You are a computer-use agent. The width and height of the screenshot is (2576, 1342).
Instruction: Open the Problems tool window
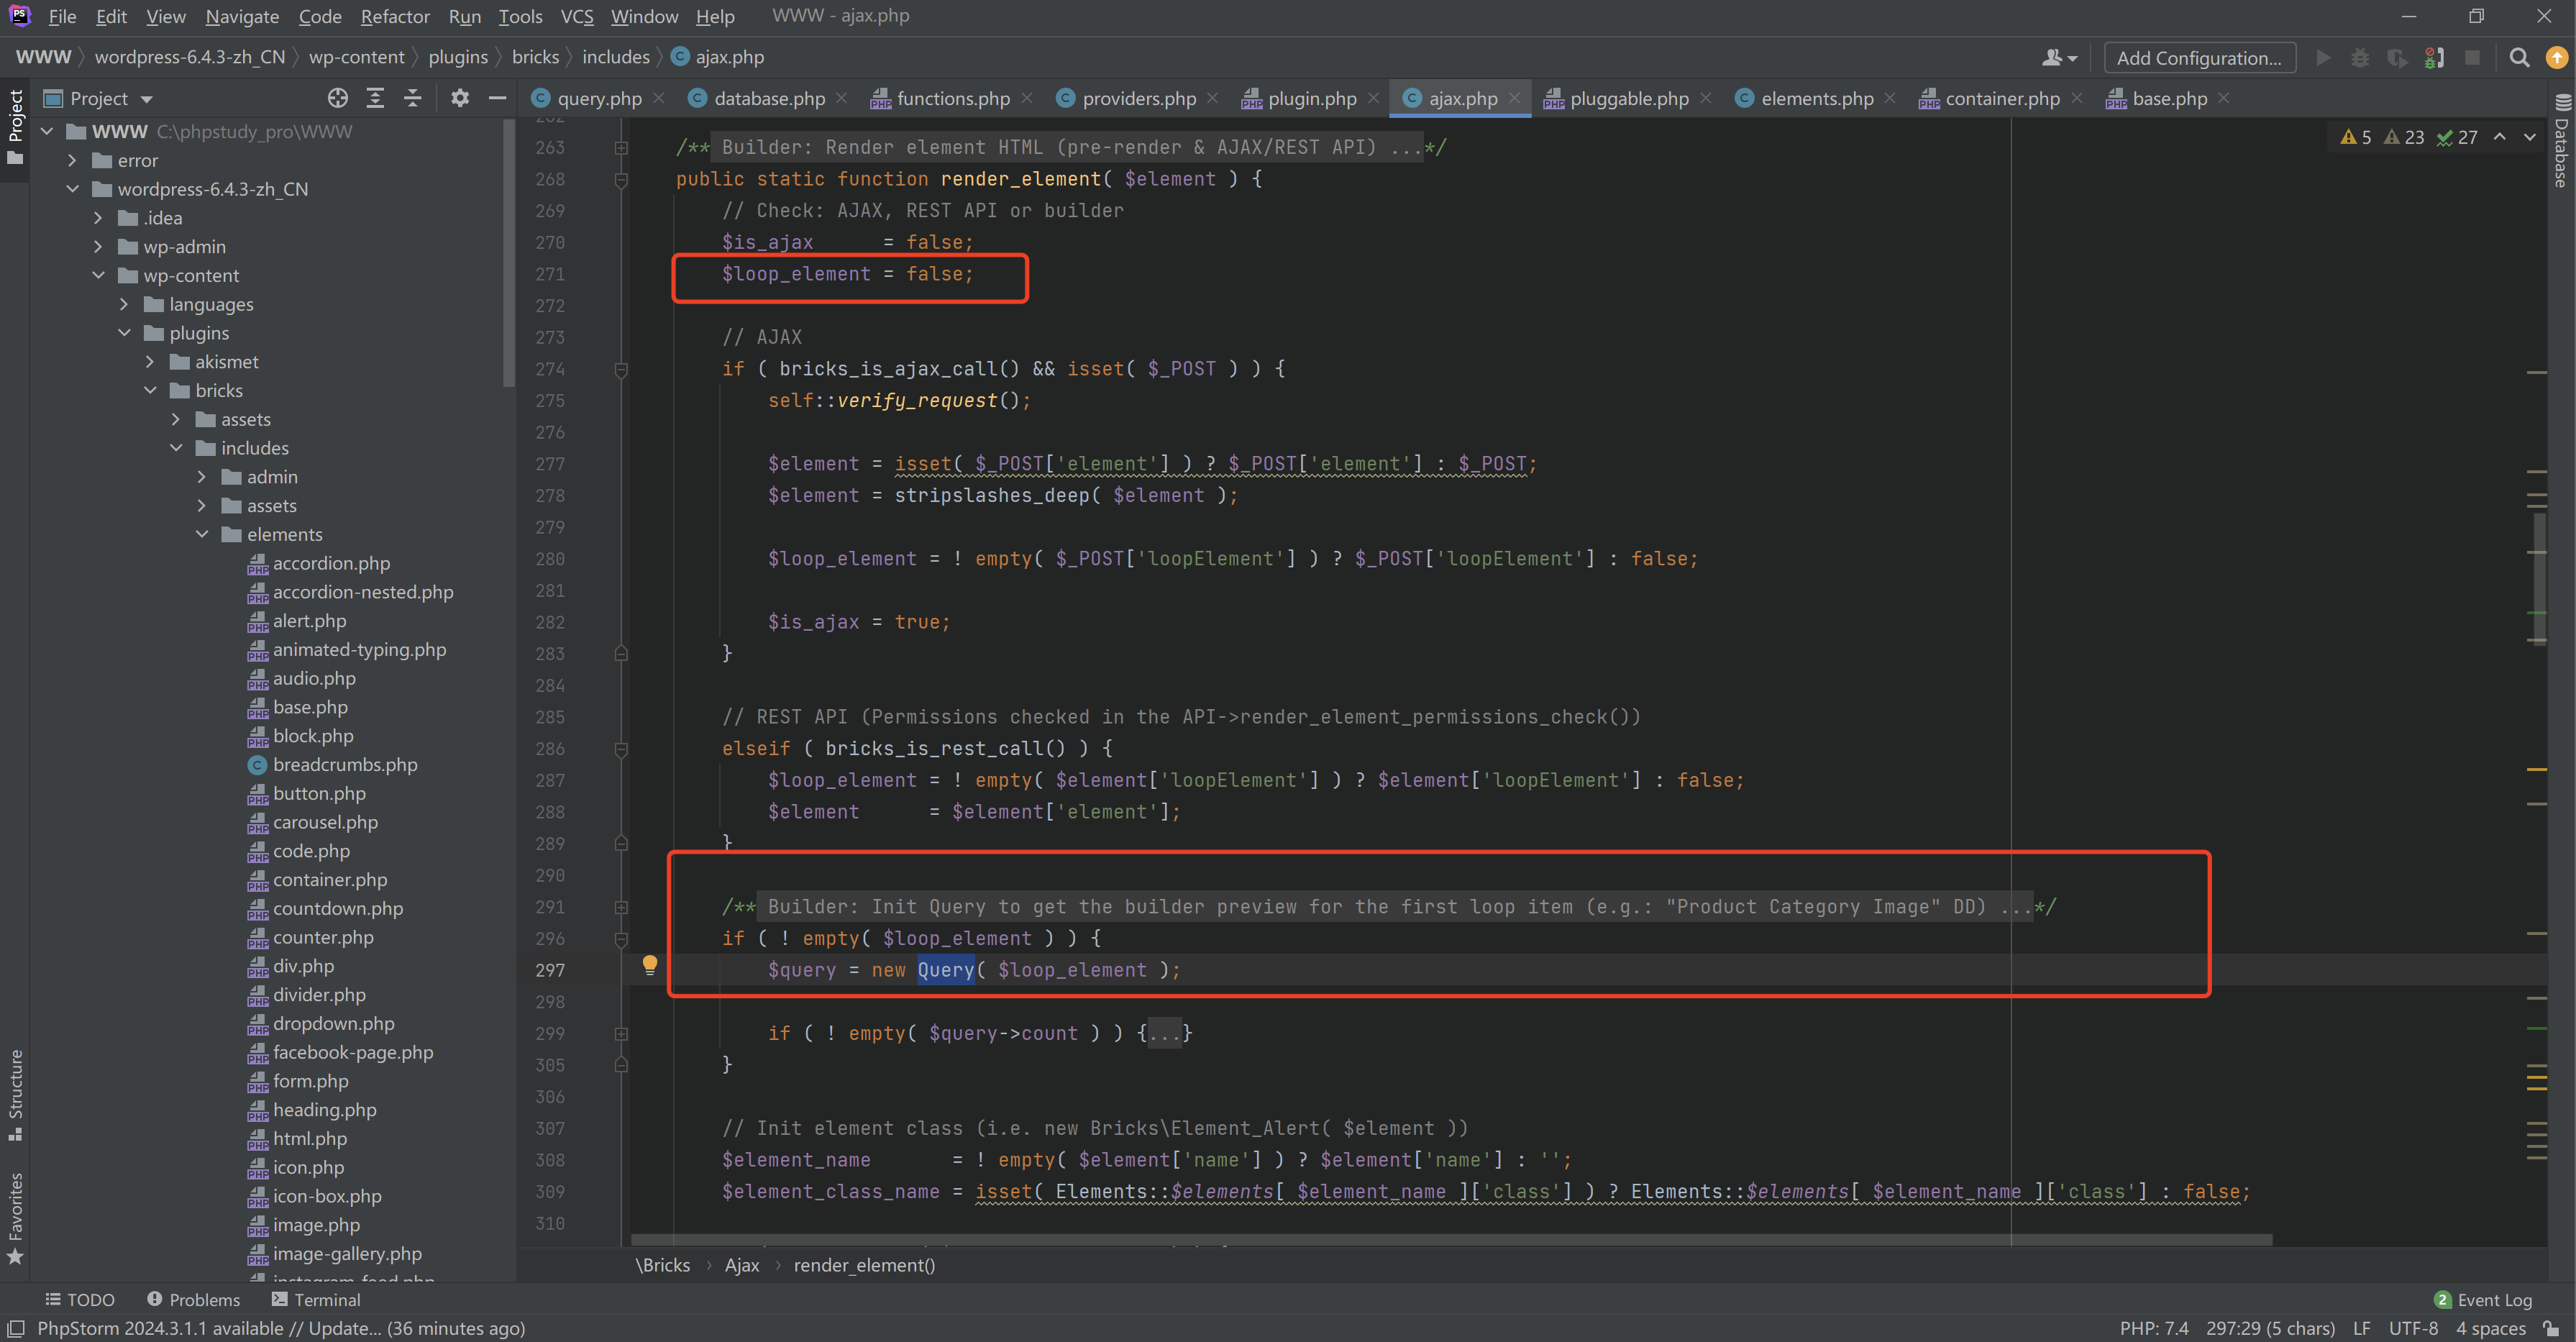point(194,1300)
